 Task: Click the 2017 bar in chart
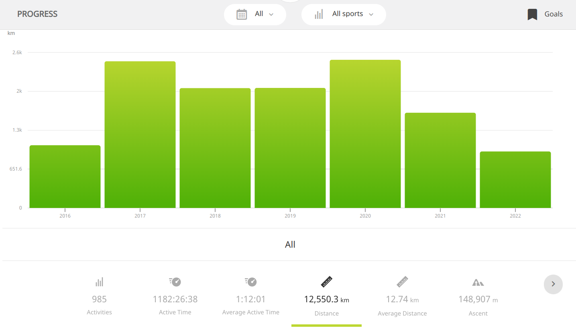[140, 134]
